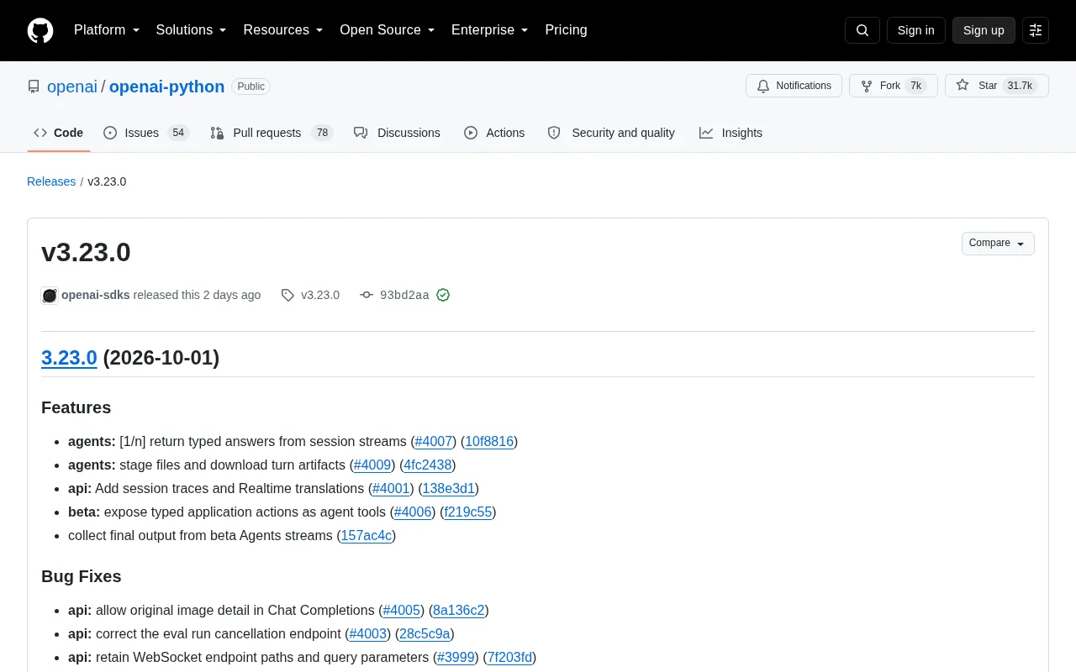Open the openai owner link
1076x672 pixels.
point(72,87)
